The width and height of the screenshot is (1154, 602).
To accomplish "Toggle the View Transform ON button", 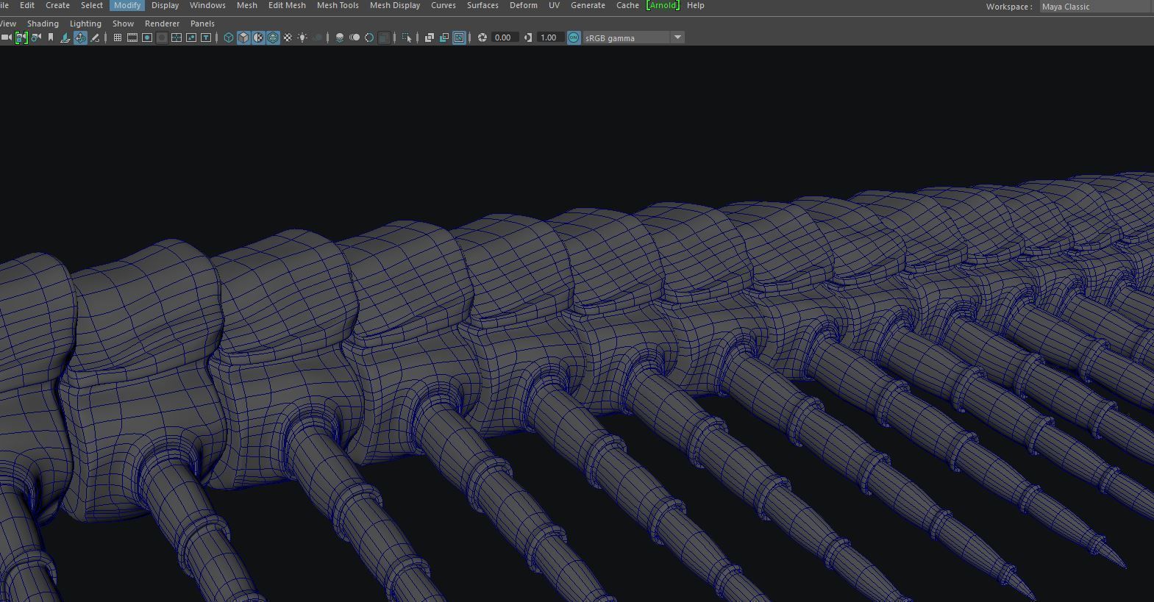I will 574,37.
